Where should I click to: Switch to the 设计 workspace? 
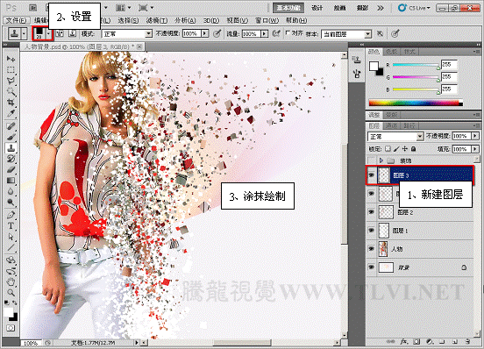pos(317,8)
